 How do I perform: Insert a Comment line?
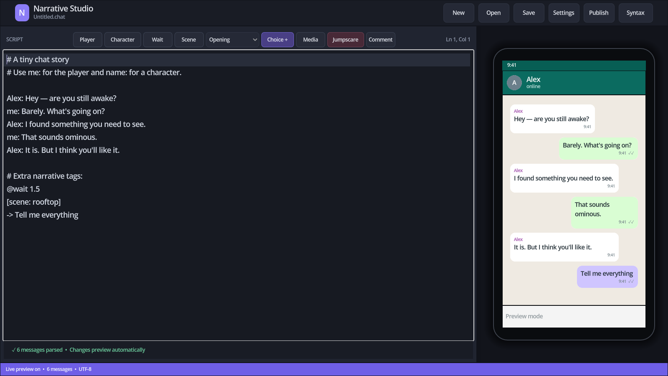[x=380, y=40]
